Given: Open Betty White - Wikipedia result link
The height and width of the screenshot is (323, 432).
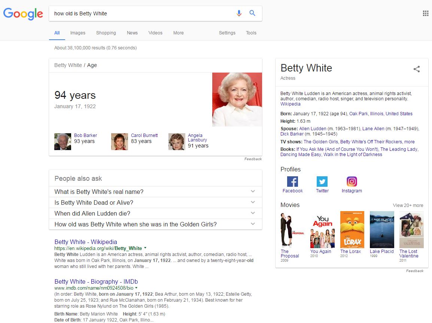Looking at the screenshot, I should point(86,242).
